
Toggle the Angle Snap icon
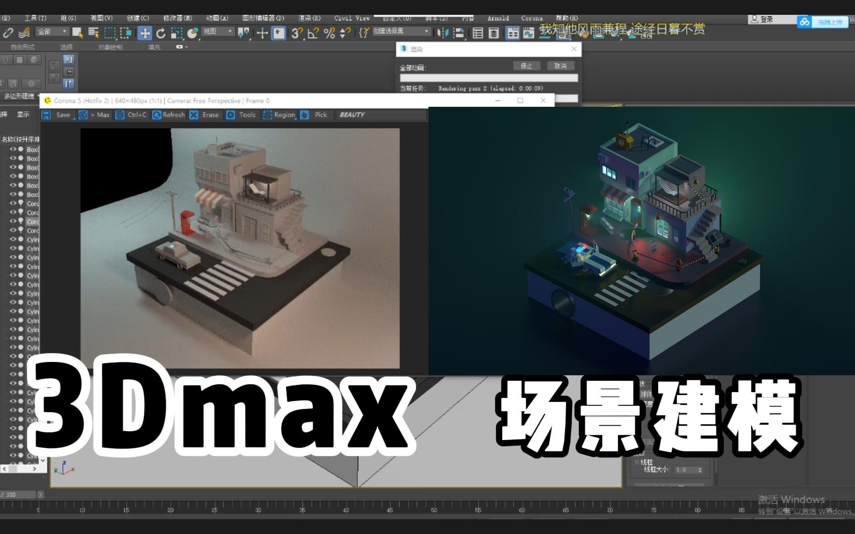click(313, 34)
